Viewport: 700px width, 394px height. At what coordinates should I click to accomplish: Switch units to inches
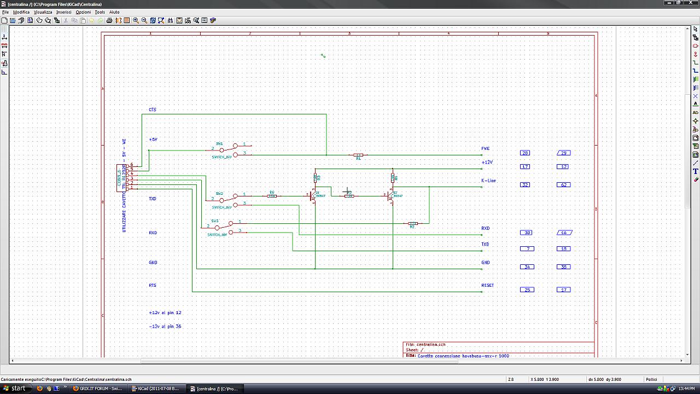pos(4,37)
